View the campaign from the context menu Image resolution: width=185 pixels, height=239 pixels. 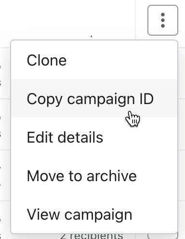coord(94,214)
